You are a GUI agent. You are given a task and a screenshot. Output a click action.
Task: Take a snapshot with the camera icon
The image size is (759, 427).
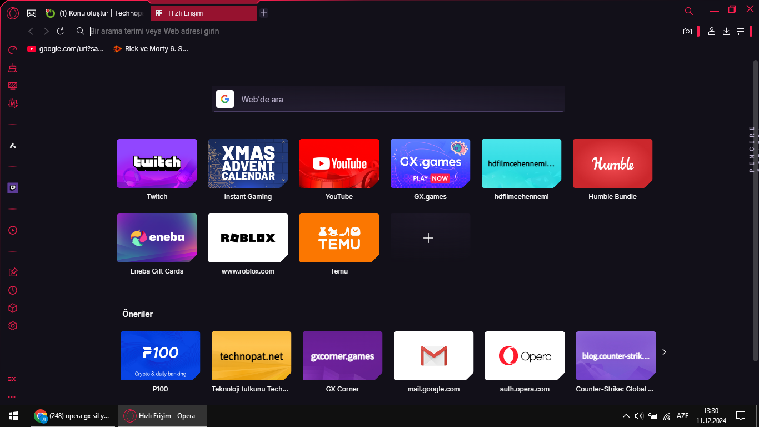(687, 32)
